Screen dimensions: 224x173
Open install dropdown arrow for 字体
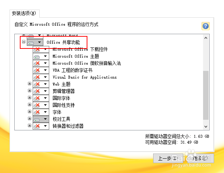(46, 112)
